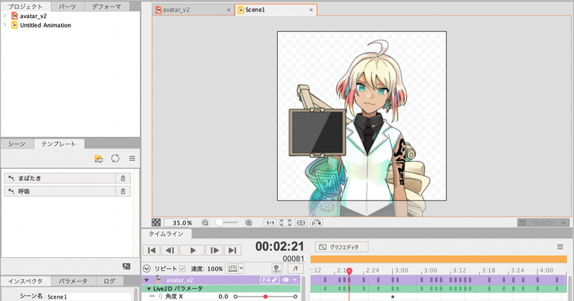The image size is (574, 301).
Task: Zoom out with the magnifier minus icon
Action: click(205, 223)
